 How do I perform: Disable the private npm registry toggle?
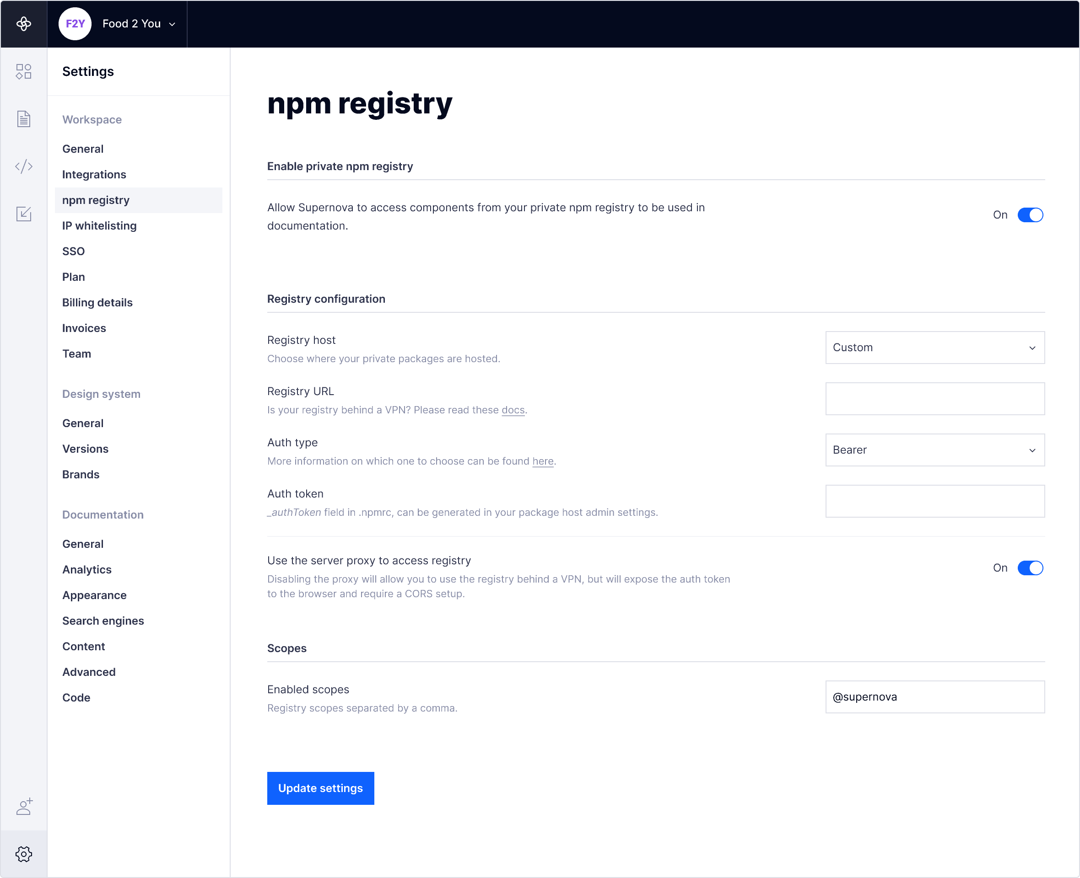1030,214
